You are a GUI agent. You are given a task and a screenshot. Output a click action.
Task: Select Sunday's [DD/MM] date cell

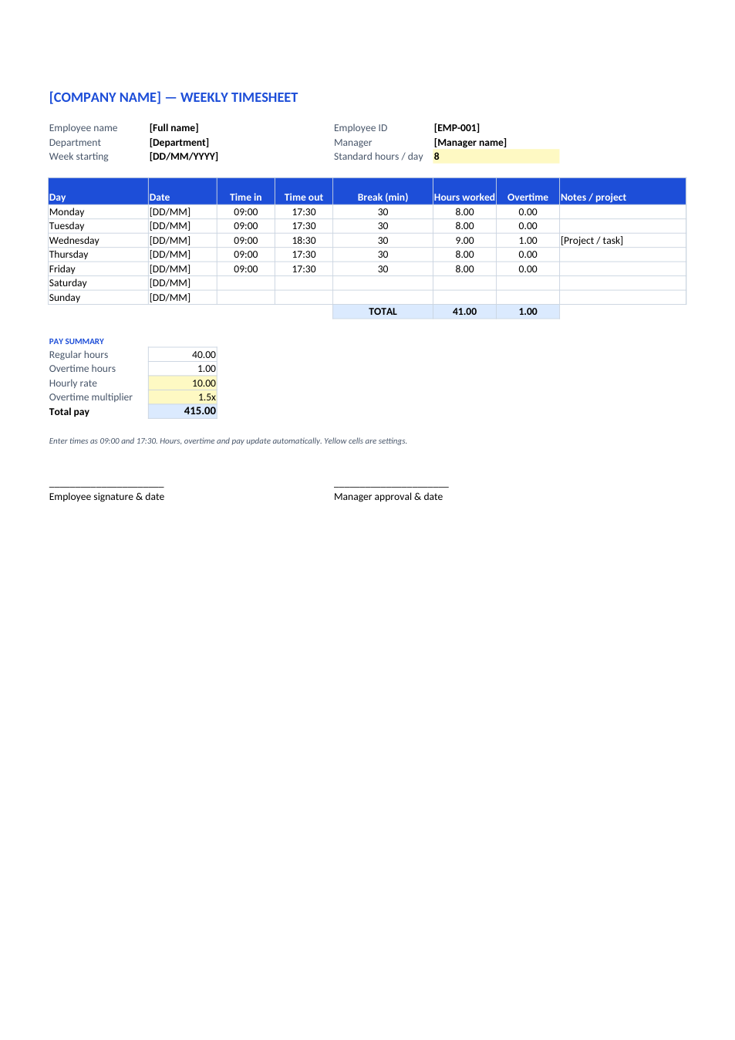tap(182, 298)
